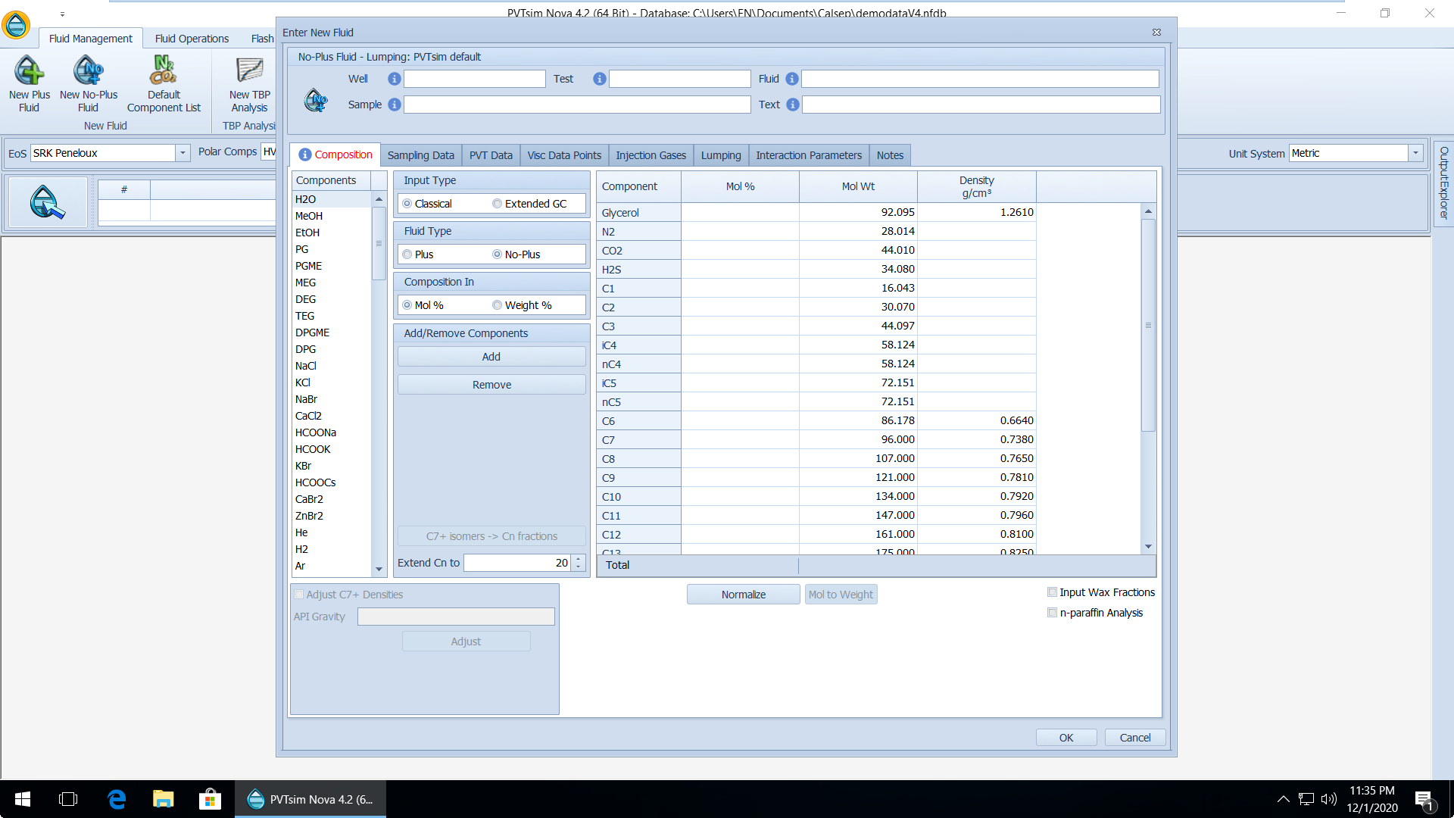This screenshot has height=818, width=1454.
Task: Open File Explorer from taskbar
Action: [163, 799]
